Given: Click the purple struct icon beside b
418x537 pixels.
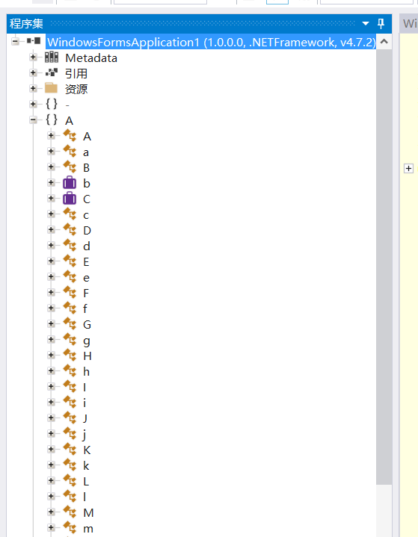Looking at the screenshot, I should [70, 183].
